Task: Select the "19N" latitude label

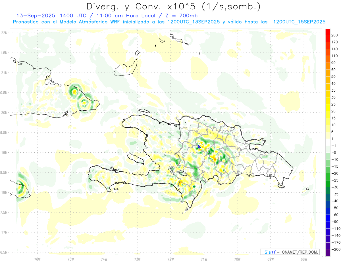Action: 5,153
